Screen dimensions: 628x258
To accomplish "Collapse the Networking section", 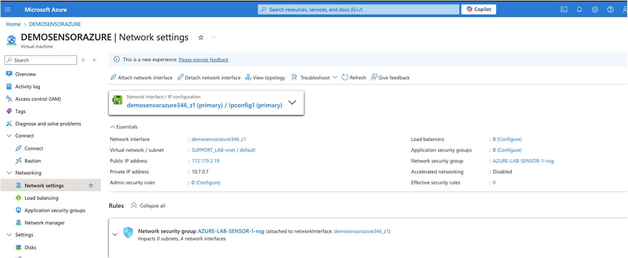I will coord(9,173).
